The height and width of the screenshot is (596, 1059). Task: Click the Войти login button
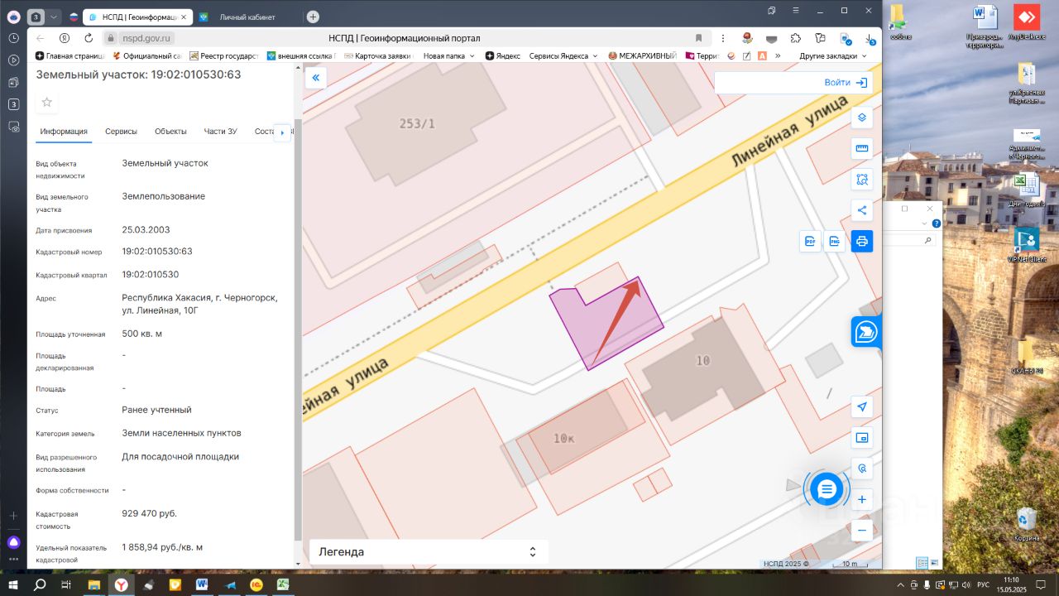coord(846,82)
